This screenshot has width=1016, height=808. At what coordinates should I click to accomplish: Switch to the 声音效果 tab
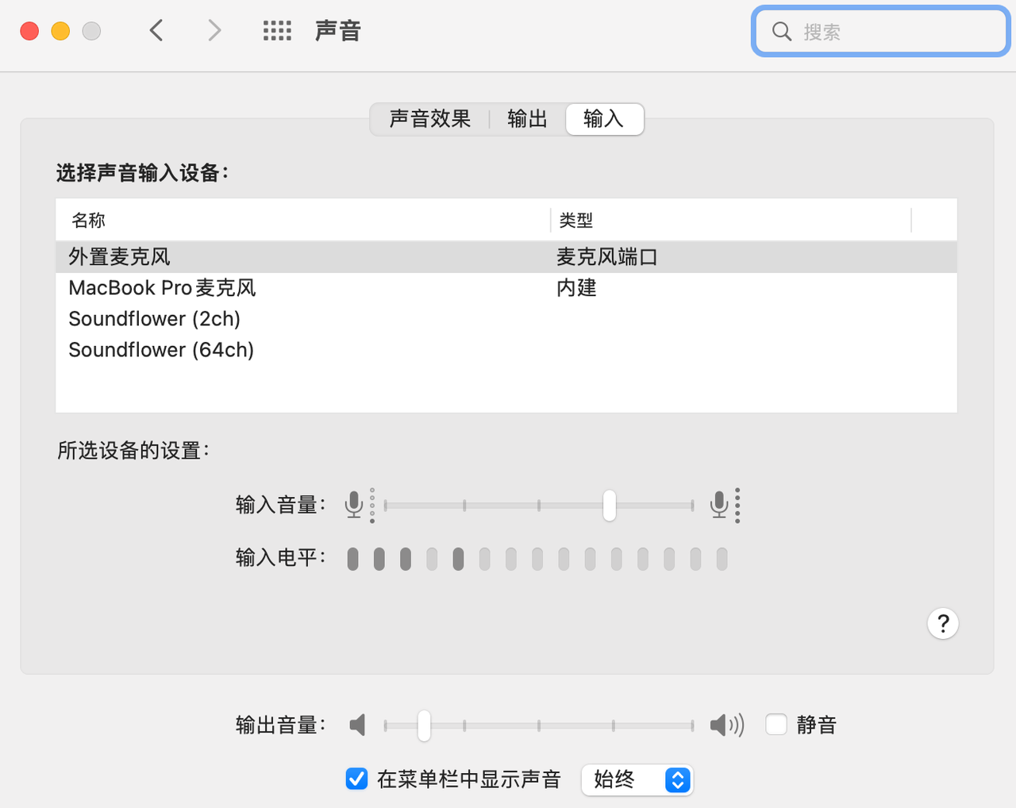coord(430,119)
